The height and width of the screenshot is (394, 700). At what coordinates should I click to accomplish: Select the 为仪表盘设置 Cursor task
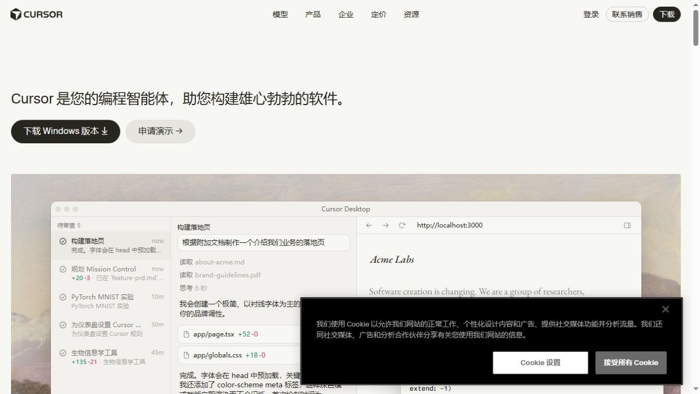pyautogui.click(x=111, y=329)
